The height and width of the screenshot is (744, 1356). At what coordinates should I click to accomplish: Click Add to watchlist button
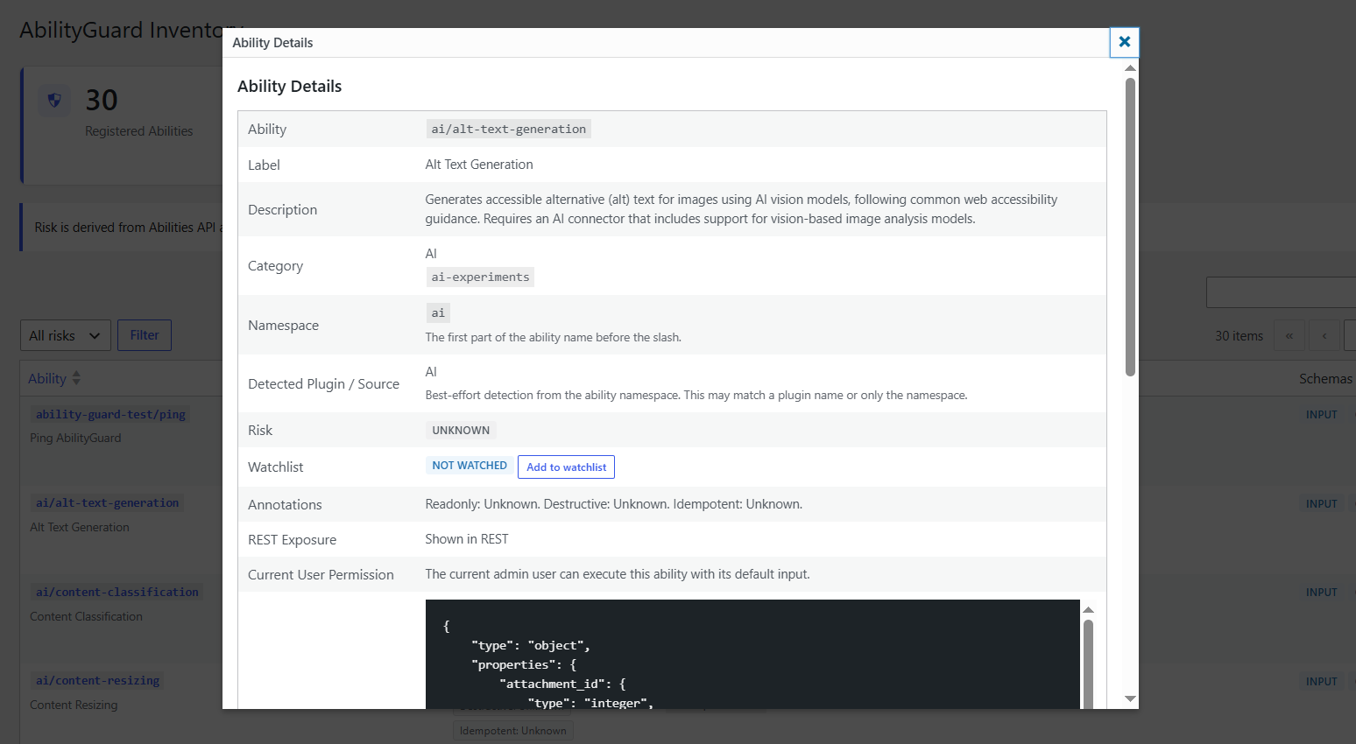click(566, 467)
